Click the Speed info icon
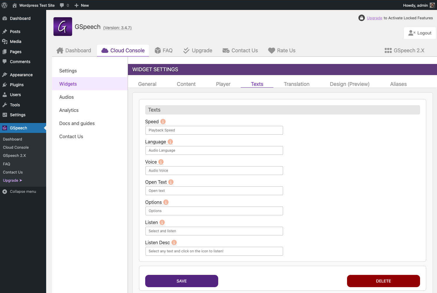The image size is (437, 293). (x=163, y=122)
